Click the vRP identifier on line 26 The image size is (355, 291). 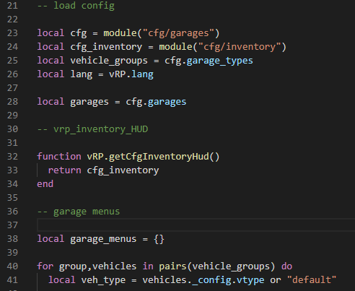(118, 74)
